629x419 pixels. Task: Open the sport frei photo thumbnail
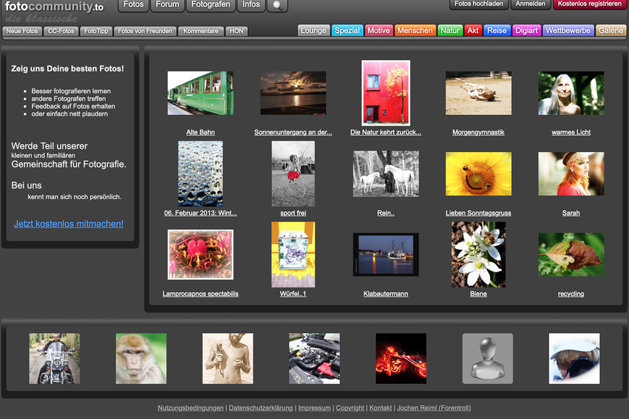point(293,174)
